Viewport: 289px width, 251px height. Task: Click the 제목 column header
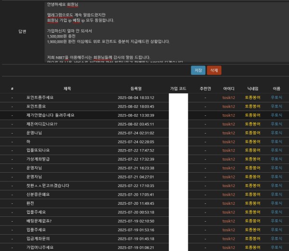(67, 88)
